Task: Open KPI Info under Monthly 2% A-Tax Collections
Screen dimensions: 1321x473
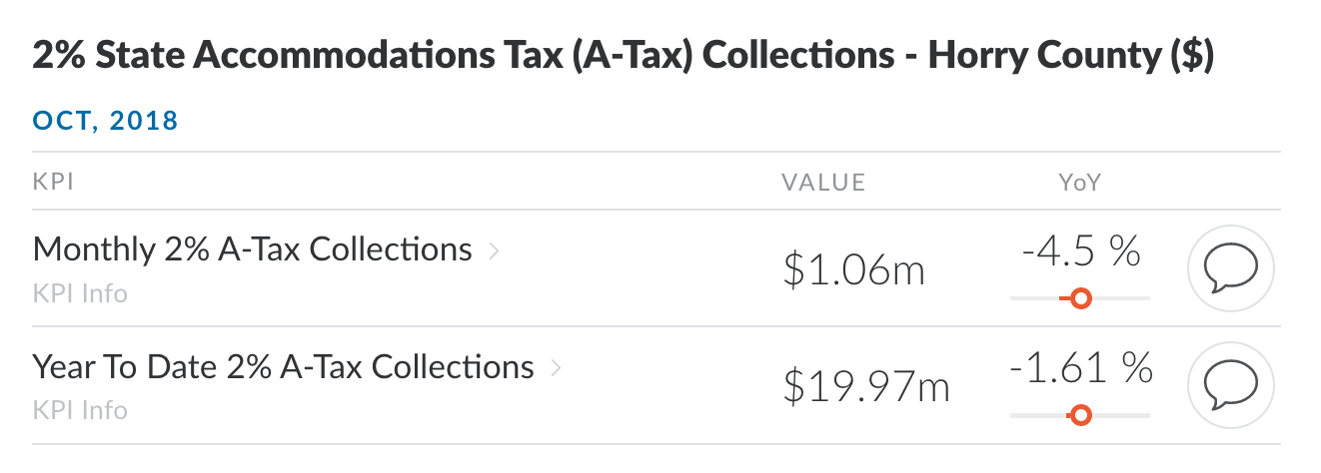Action: pyautogui.click(x=80, y=293)
